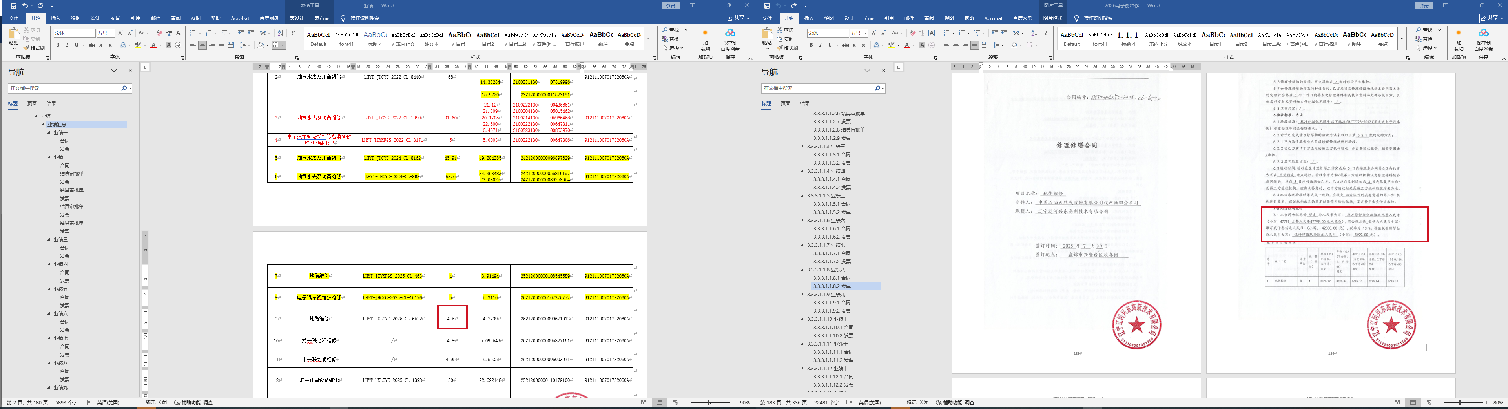
Task: Open bullet list dropdown arrow, left window
Action: [x=200, y=33]
